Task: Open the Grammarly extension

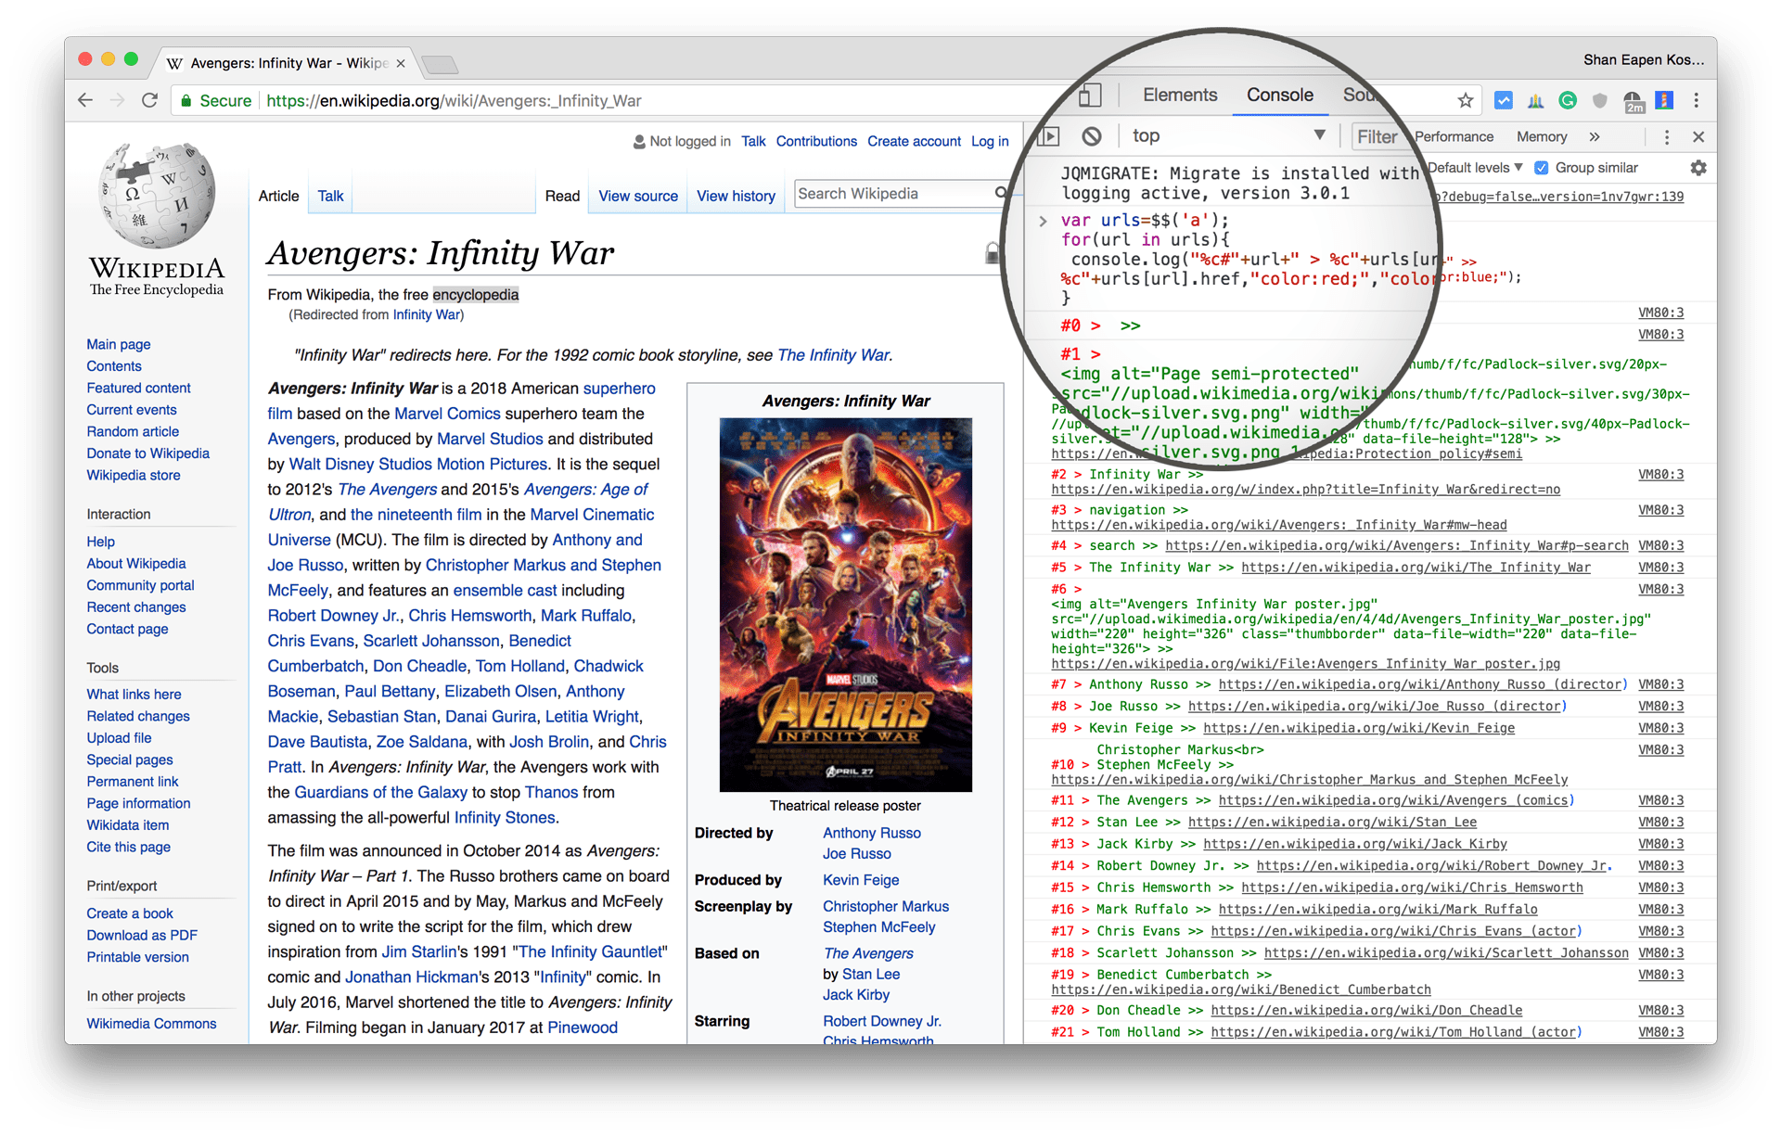Action: click(x=1569, y=101)
